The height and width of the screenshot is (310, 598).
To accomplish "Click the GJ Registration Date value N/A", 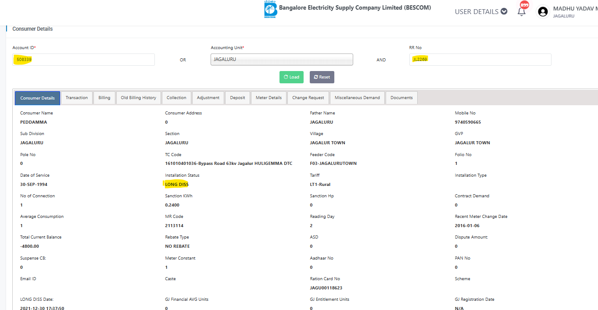I will click(x=459, y=309).
